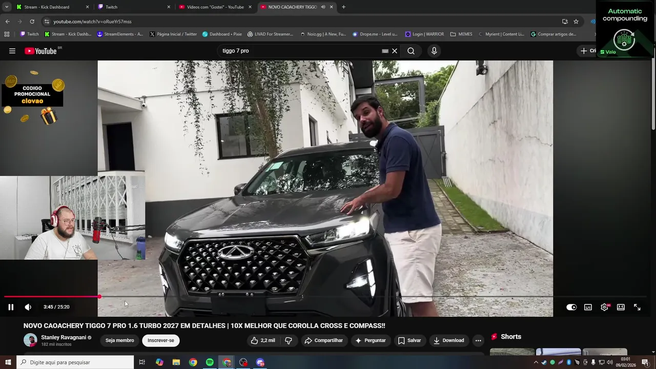Screen dimensions: 656x369
Task: Switch to theater mode view
Action: 621,307
